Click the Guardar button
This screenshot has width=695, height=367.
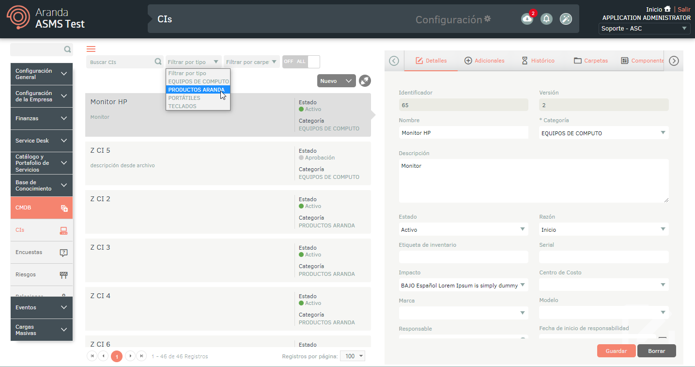tap(617, 351)
